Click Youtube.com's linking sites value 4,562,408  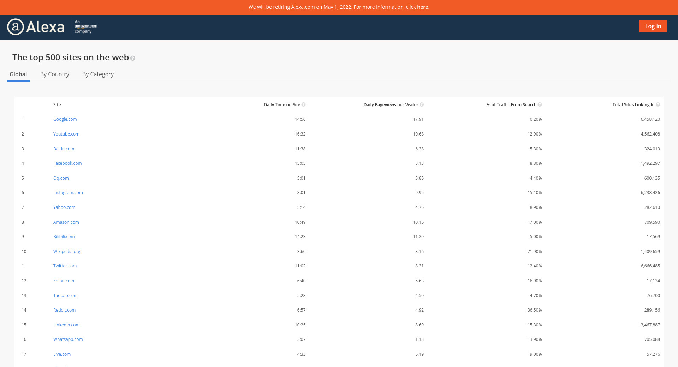click(x=650, y=134)
